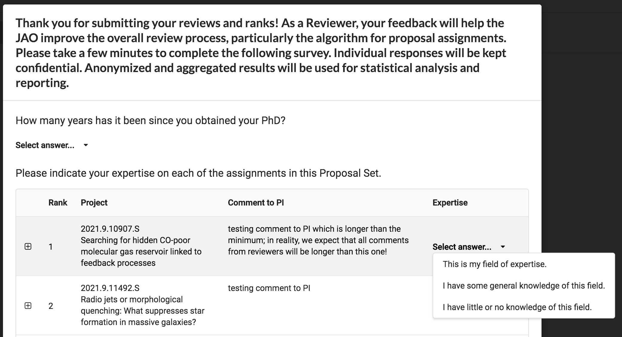622x337 pixels.
Task: Click the caret arrow of the row 1 Expertise dropdown
Action: 503,247
